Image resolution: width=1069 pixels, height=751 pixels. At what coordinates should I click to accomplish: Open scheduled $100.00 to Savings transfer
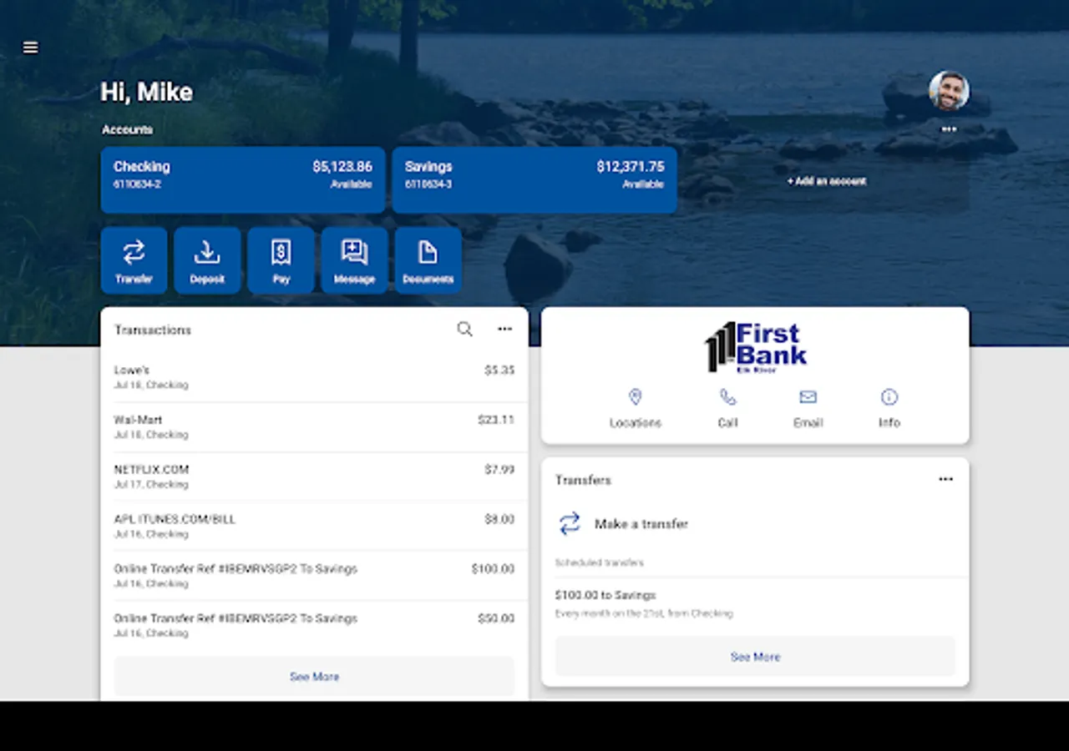[755, 603]
